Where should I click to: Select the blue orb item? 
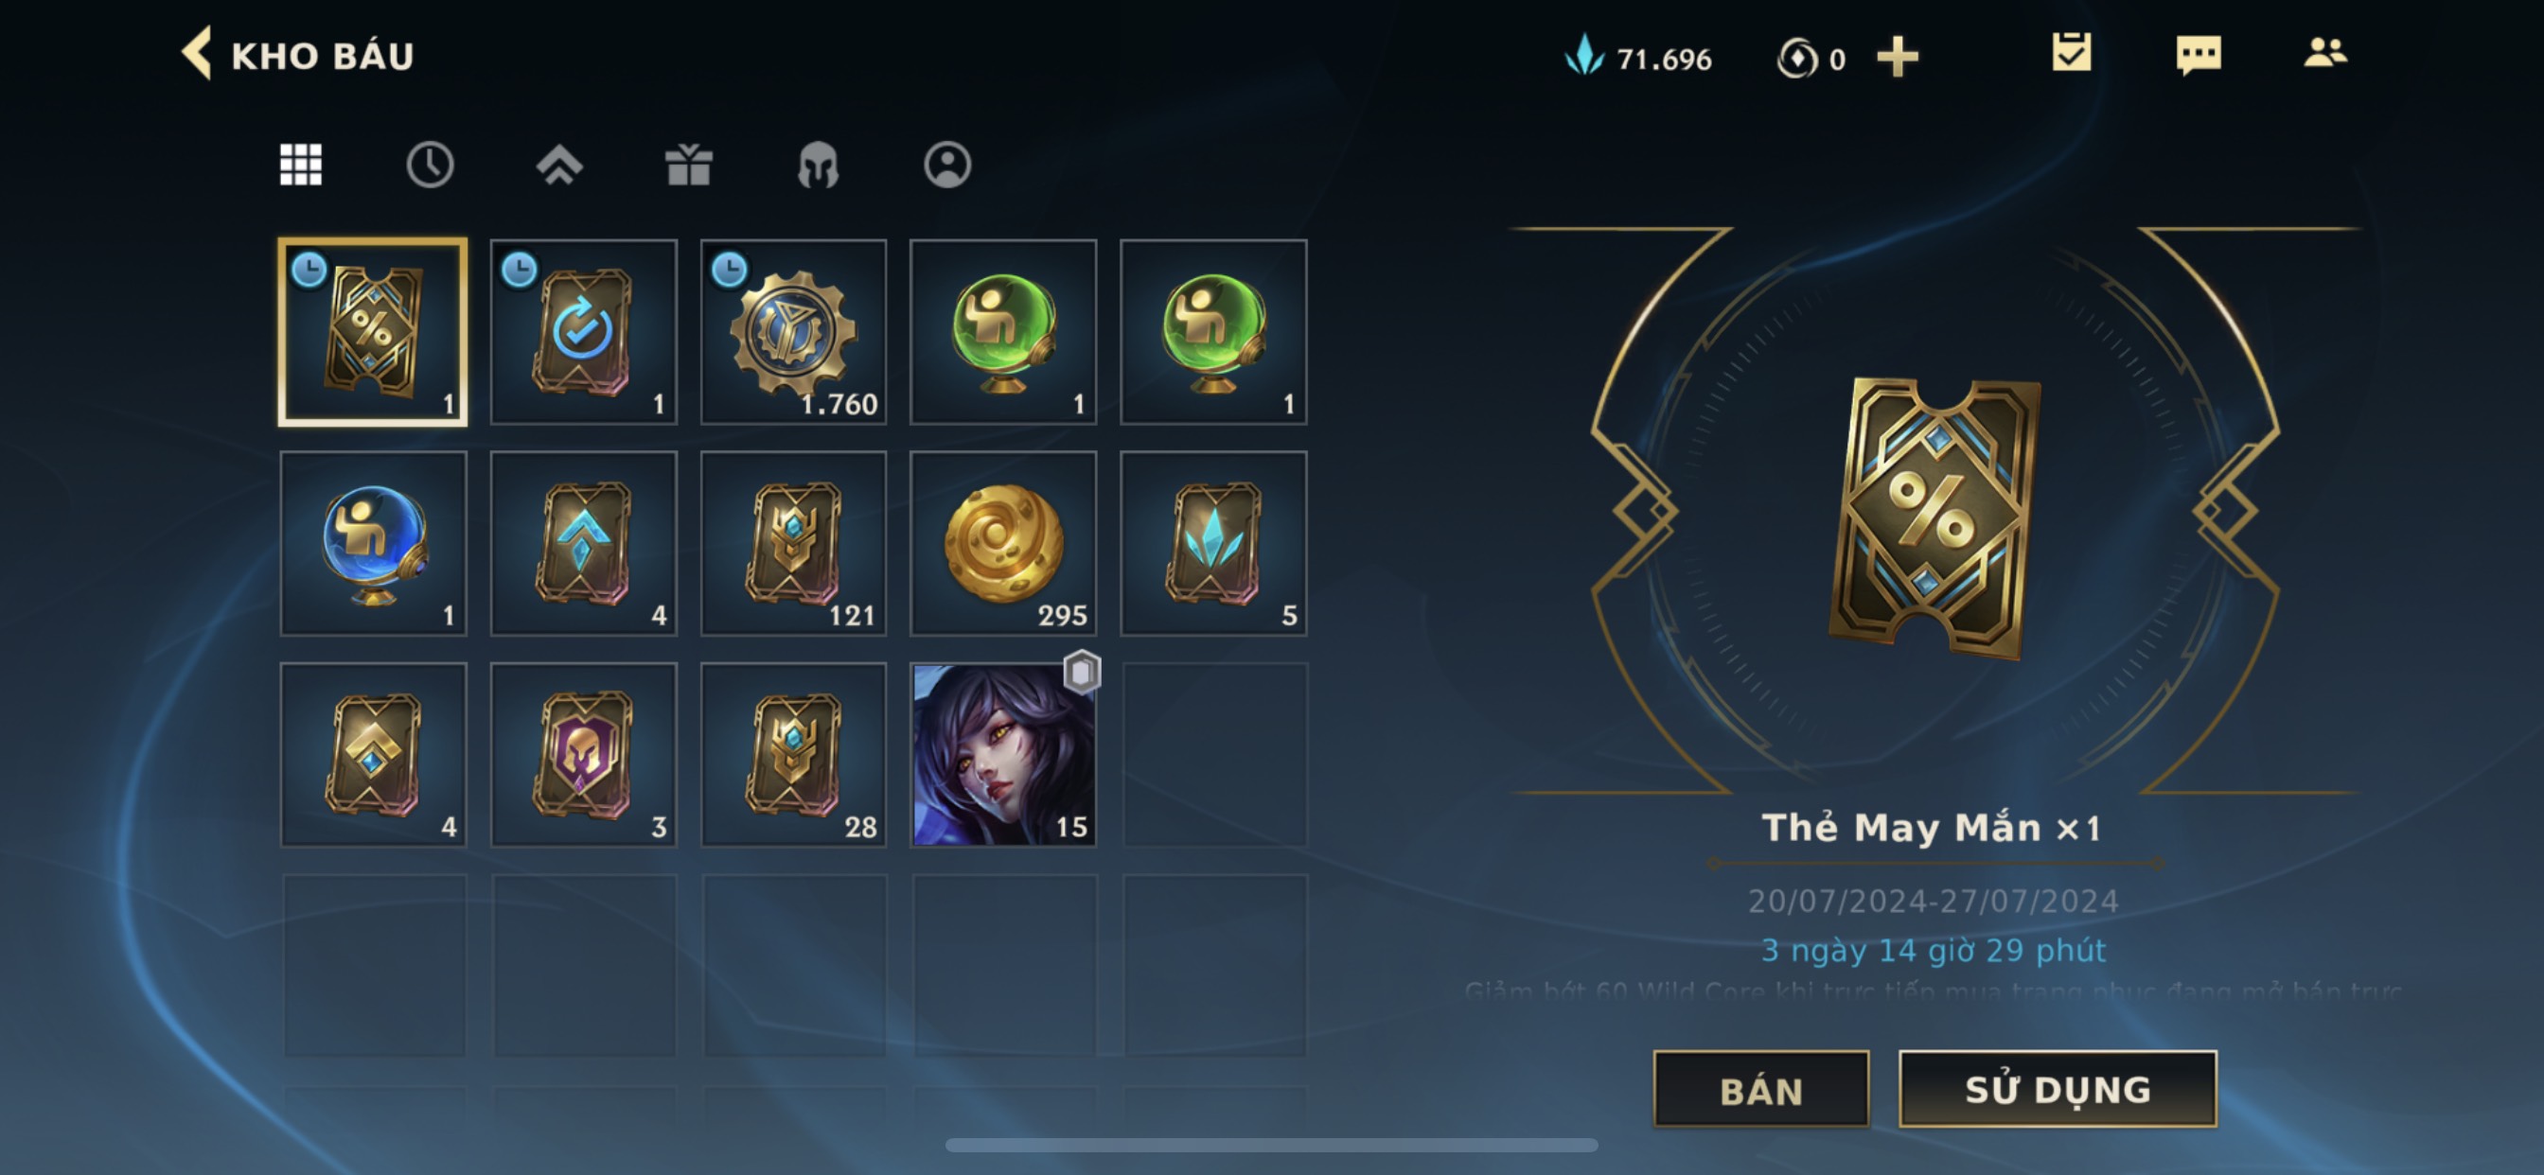pyautogui.click(x=373, y=543)
